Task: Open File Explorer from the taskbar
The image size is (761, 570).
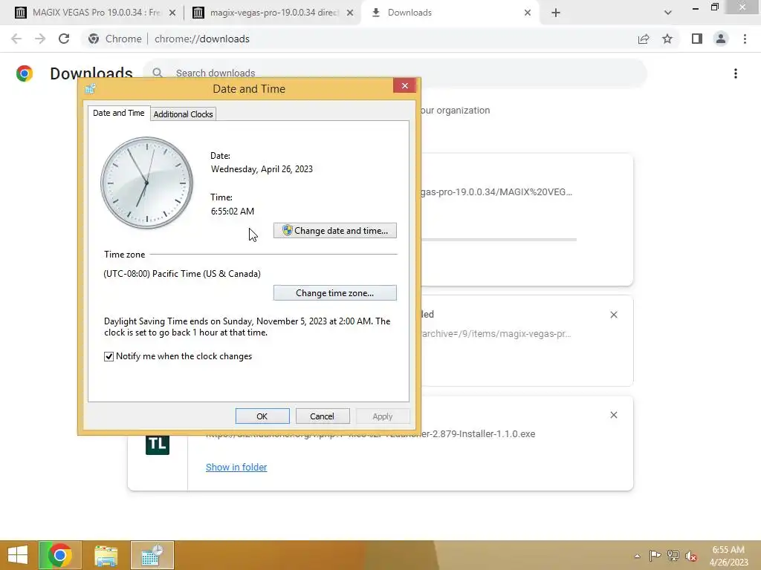Action: pos(106,555)
